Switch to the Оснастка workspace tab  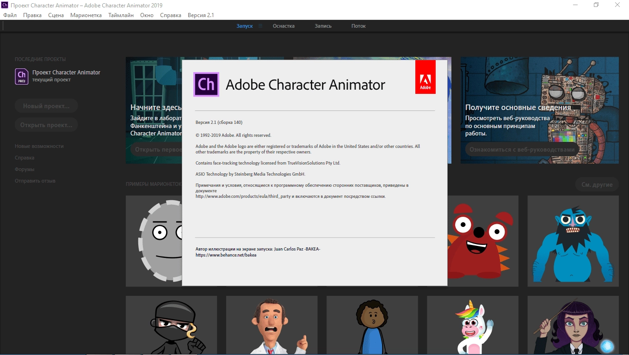click(284, 26)
